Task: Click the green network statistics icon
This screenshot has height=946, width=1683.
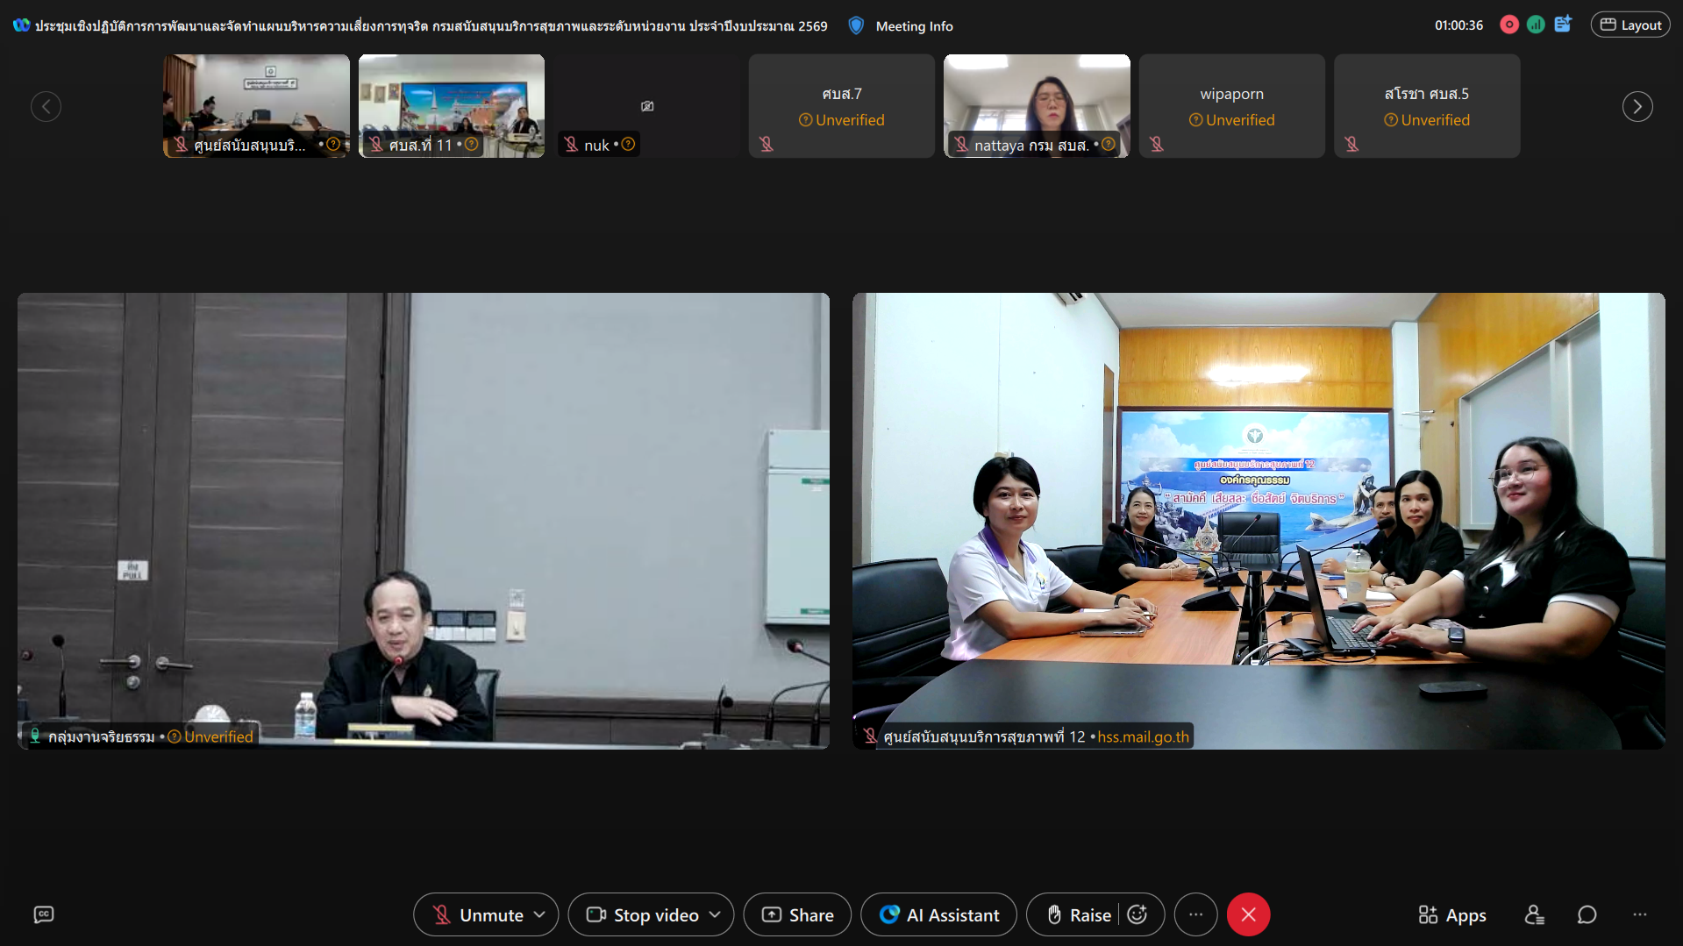Action: click(1535, 25)
